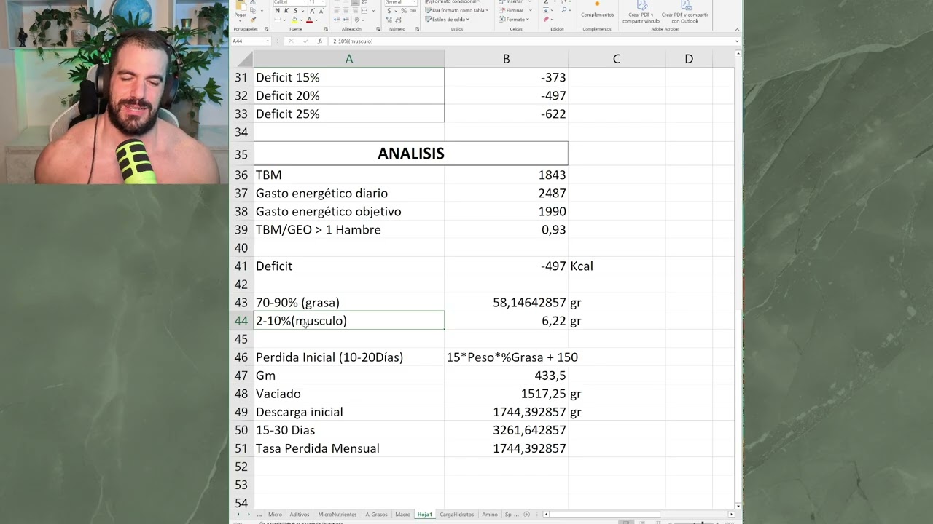Select cell 'TBM/GEO > 1 Hambre'

(x=348, y=230)
